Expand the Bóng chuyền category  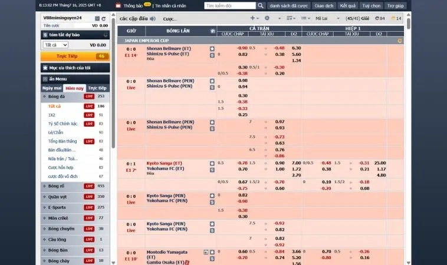pos(75,229)
